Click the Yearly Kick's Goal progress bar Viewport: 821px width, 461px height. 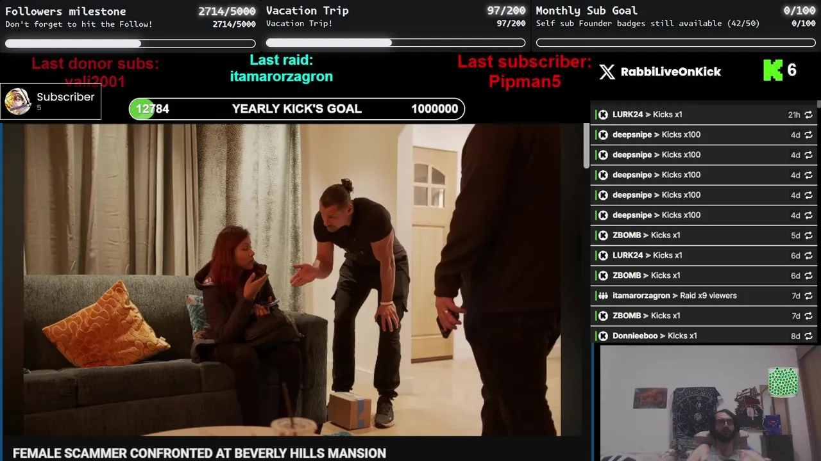coord(296,109)
